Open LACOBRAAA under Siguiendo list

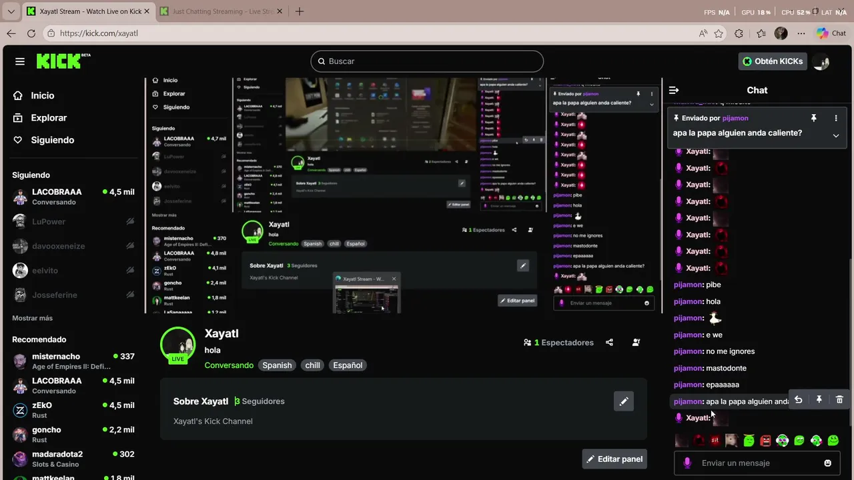(x=73, y=197)
